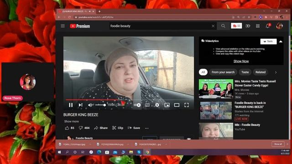The height and width of the screenshot is (164, 292).
Task: Mute the video volume
Action: (x=90, y=105)
